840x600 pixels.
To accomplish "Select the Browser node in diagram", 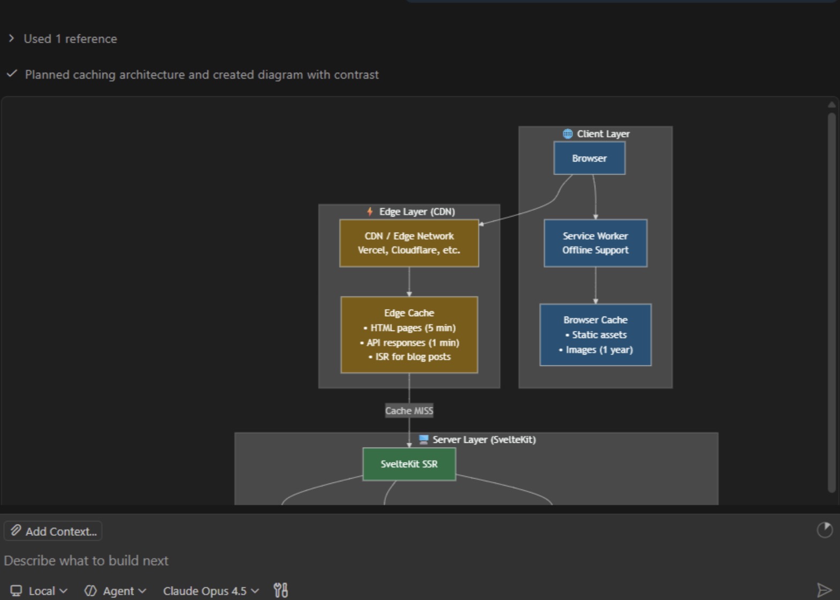I will coord(589,158).
